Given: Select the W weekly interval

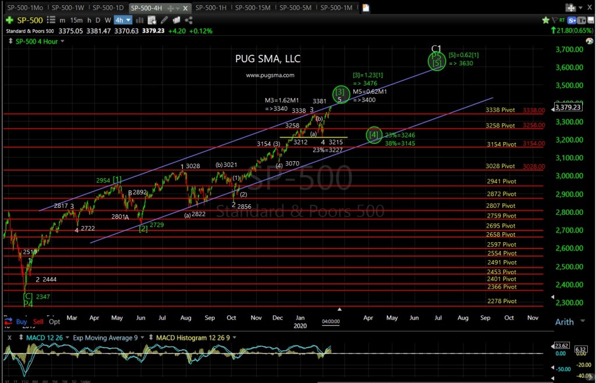Looking at the screenshot, I should tap(108, 20).
